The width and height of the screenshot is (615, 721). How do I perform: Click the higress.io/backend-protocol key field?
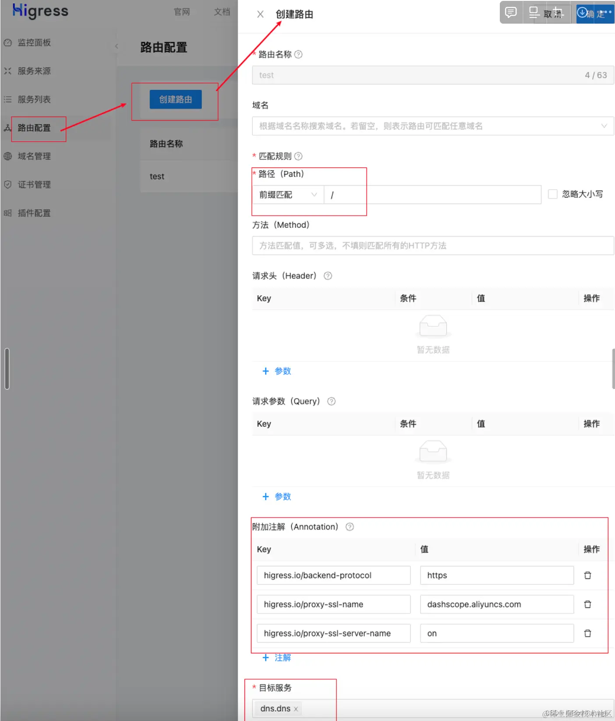point(334,575)
